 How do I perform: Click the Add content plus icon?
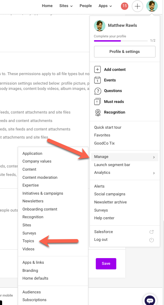(x=98, y=69)
